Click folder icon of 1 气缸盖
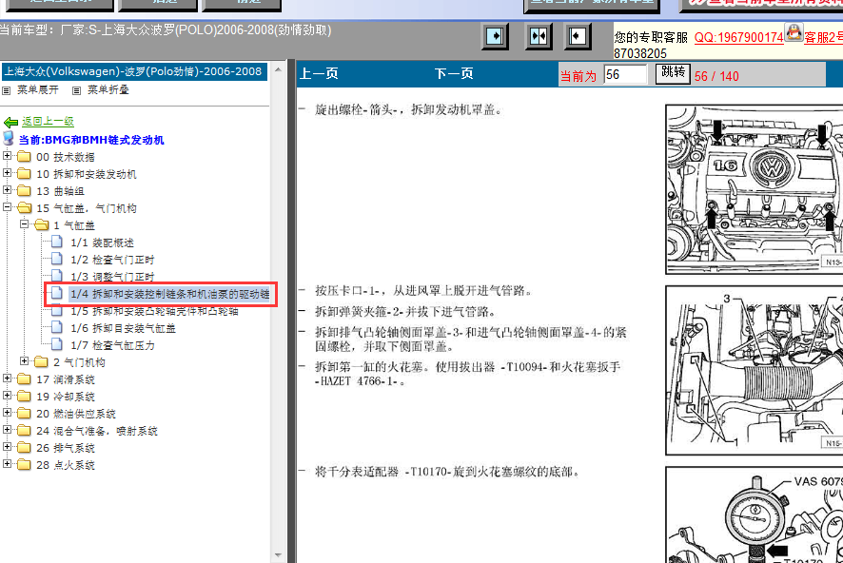This screenshot has width=843, height=563. tap(42, 225)
